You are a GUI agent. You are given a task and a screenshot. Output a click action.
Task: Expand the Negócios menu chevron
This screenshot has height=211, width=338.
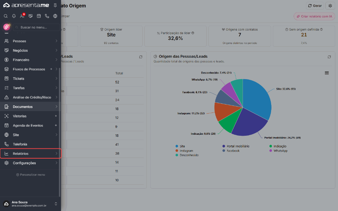pos(56,50)
